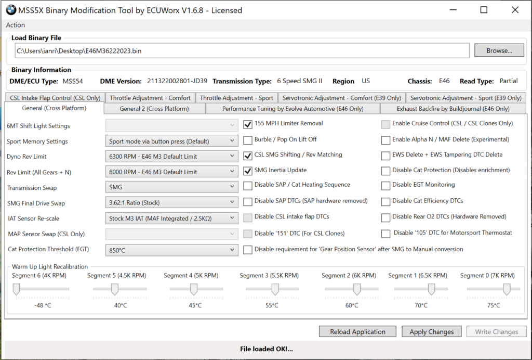532x360 pixels.
Task: Expand Cat Protection Threshold (EGT) dropdown
Action: click(x=171, y=250)
